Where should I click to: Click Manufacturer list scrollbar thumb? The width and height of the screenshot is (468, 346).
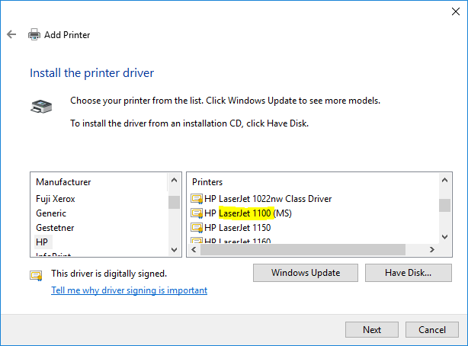[174, 203]
